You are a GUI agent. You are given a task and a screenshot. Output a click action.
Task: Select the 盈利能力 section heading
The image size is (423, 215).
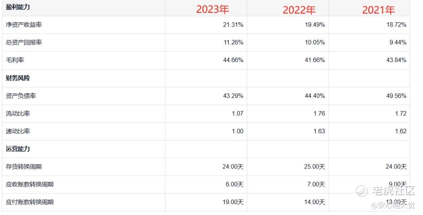tap(18, 7)
